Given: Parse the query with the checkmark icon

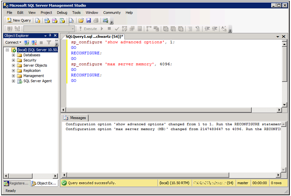Looking at the screenshot, I should pyautogui.click(x=117, y=29).
